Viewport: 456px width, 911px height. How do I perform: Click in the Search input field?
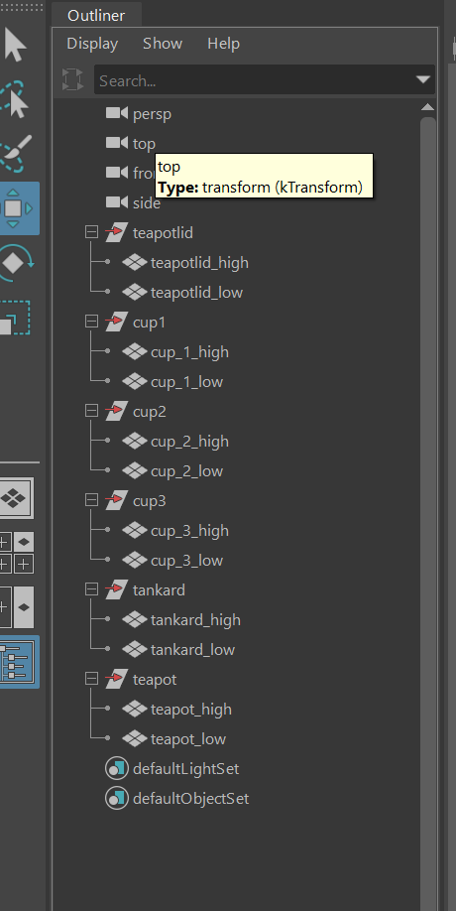256,80
